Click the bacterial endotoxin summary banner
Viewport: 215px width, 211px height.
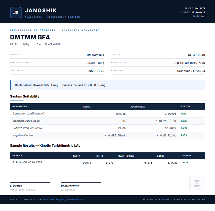[x=107, y=85]
